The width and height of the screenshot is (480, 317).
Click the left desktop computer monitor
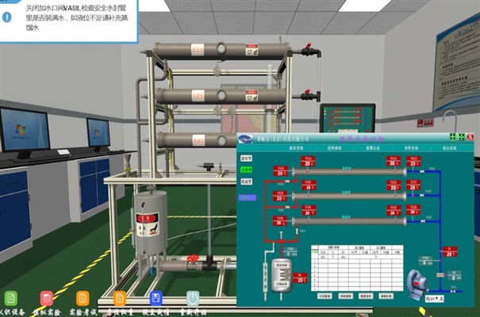coord(25,130)
